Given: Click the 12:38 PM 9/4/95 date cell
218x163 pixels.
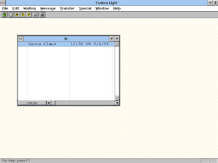Looking at the screenshot, I should [x=90, y=44].
